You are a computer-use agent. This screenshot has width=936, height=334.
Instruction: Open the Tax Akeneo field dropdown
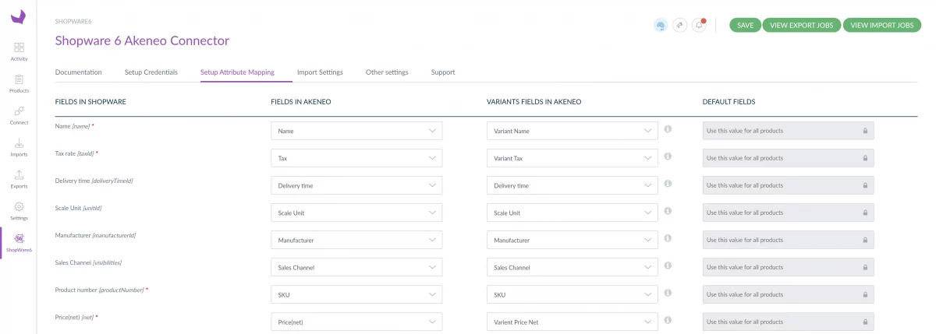(356, 158)
